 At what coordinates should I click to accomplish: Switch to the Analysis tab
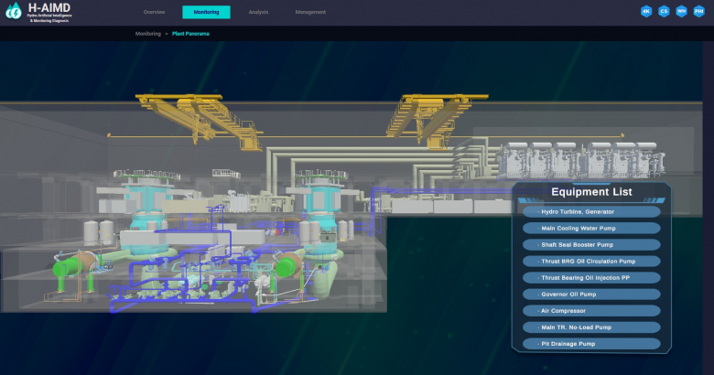coord(258,12)
